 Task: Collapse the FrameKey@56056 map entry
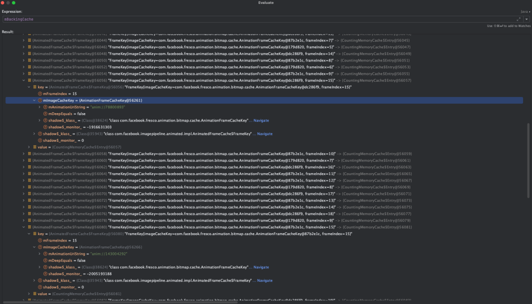click(x=24, y=80)
